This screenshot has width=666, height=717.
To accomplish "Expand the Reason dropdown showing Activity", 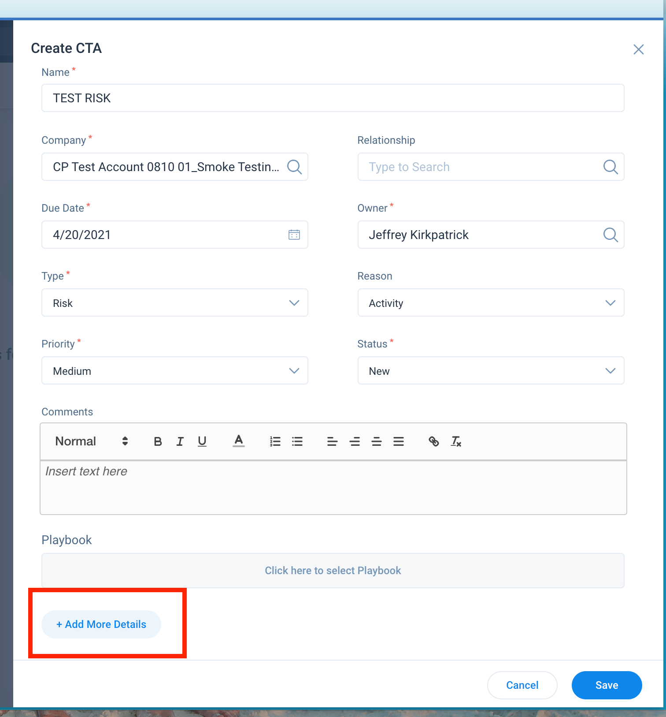I will (491, 302).
